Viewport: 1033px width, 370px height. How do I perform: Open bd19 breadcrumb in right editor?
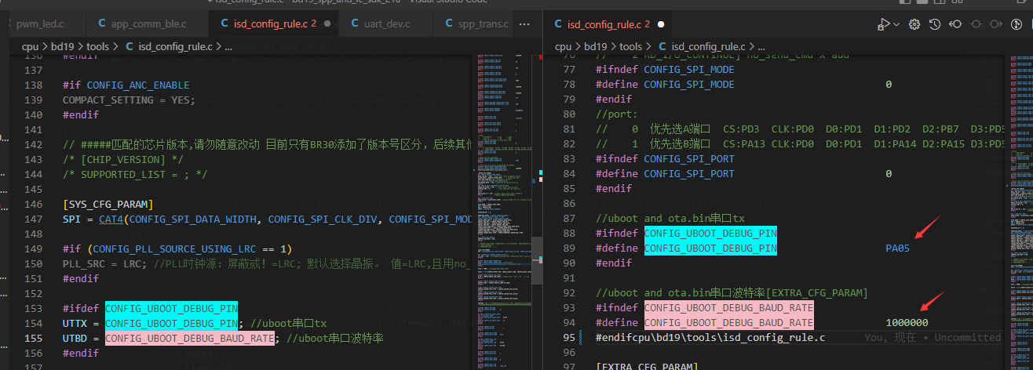[x=597, y=46]
